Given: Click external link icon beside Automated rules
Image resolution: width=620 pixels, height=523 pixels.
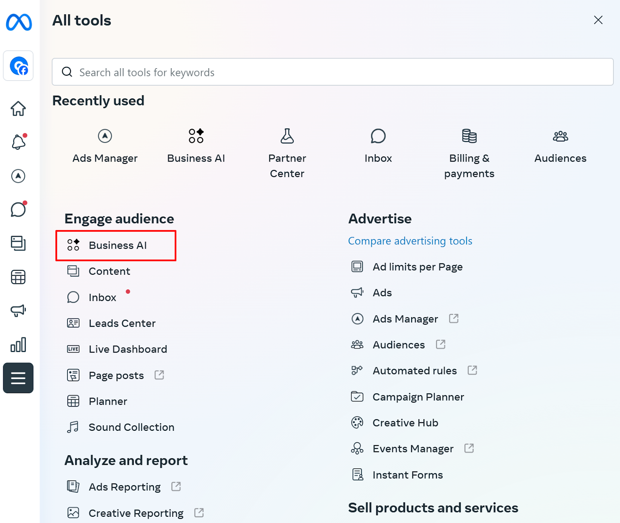Looking at the screenshot, I should 472,370.
